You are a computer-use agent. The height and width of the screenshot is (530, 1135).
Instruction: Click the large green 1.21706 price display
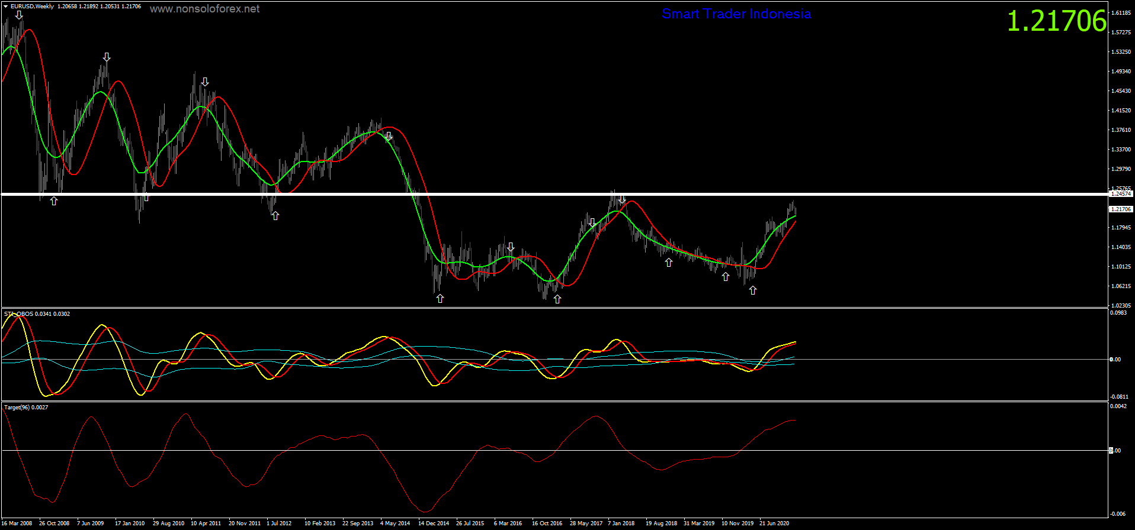1057,21
